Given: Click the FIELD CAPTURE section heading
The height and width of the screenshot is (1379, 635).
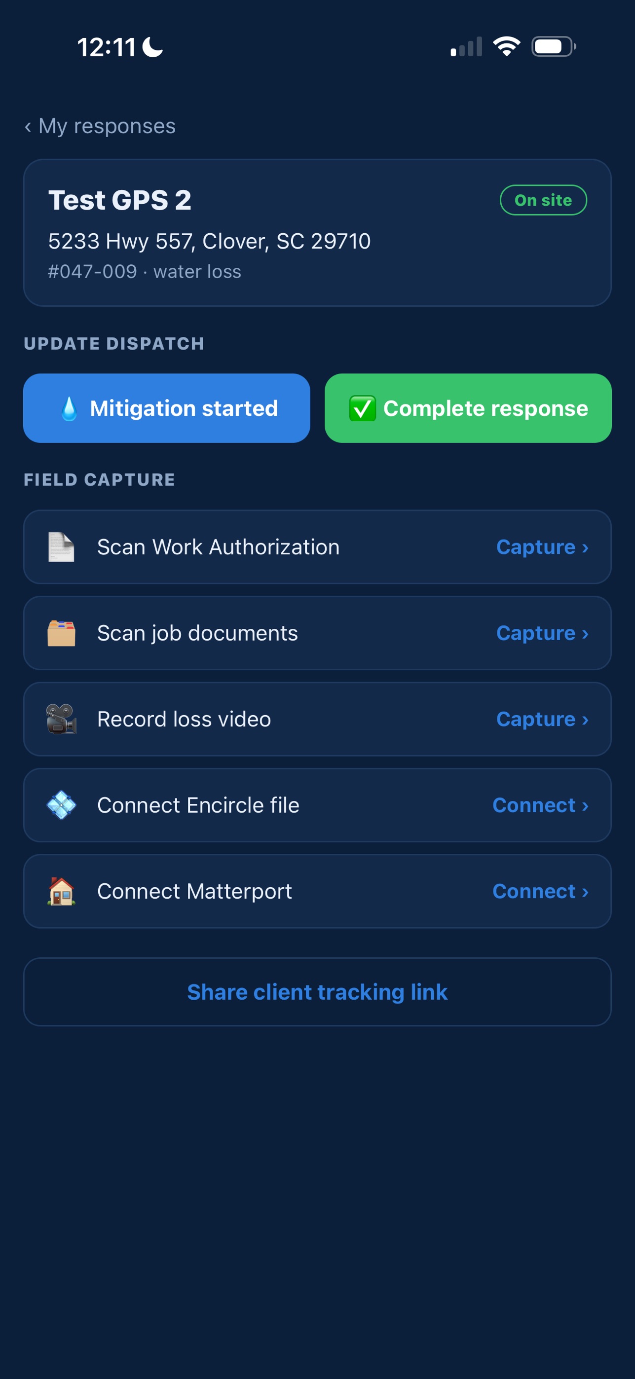Looking at the screenshot, I should coord(100,480).
